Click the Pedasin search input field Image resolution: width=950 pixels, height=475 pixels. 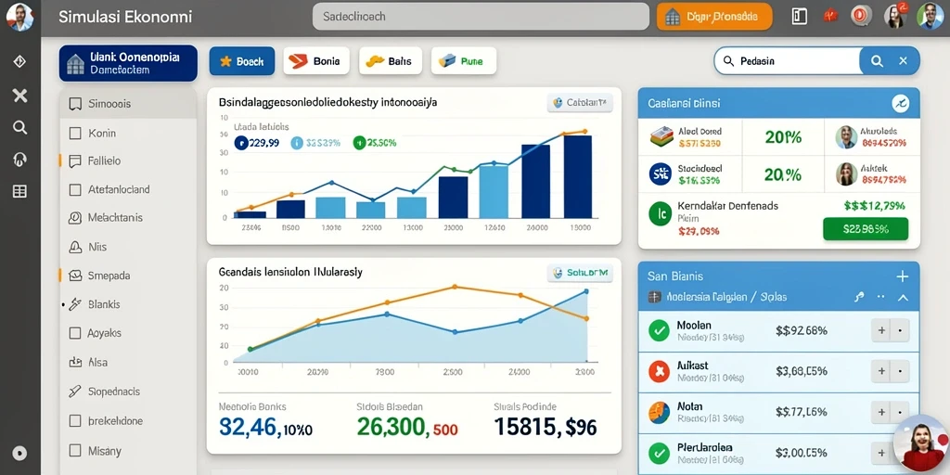(788, 60)
